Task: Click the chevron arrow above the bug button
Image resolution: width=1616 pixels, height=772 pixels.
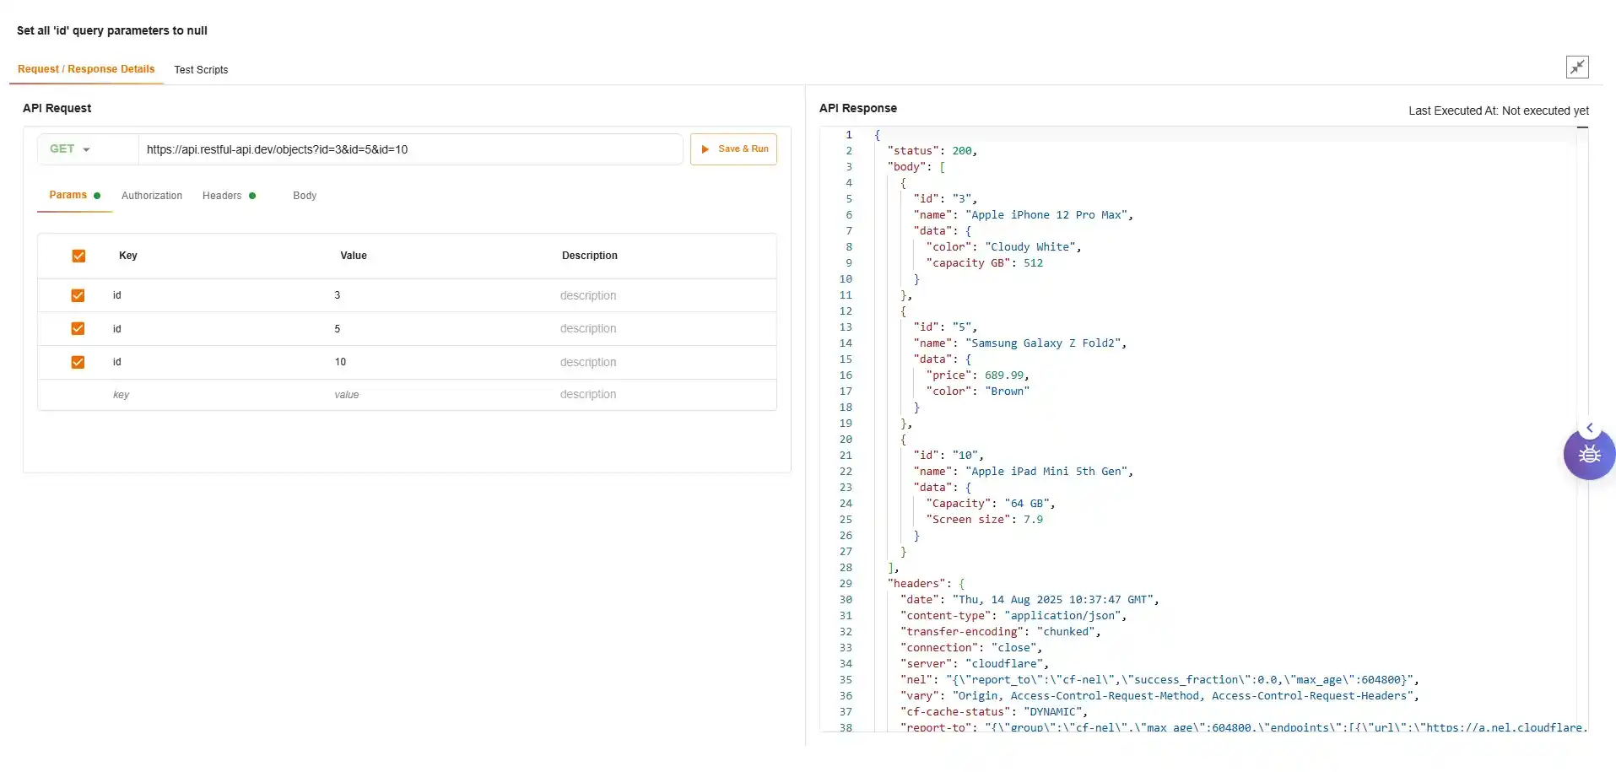Action: [1589, 429]
